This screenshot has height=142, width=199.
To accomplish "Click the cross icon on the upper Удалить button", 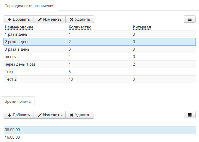I will (72, 19).
